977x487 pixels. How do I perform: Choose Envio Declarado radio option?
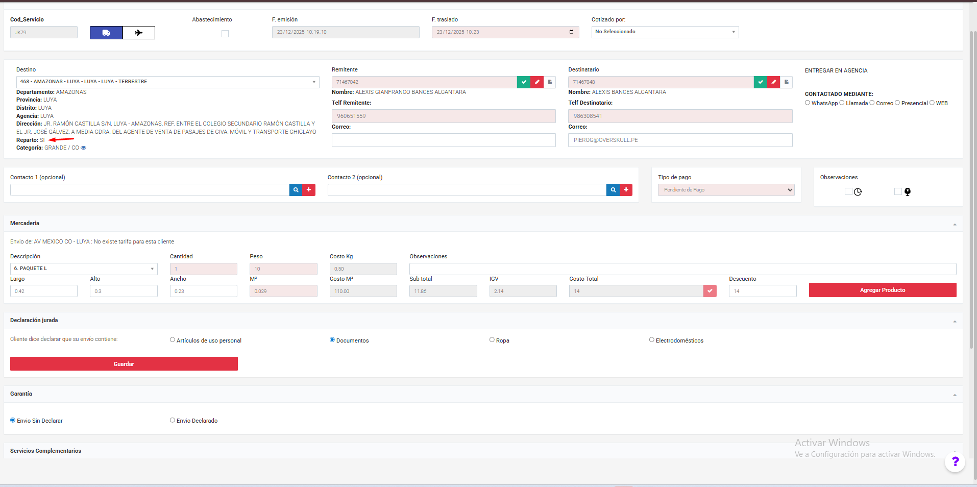pos(173,421)
